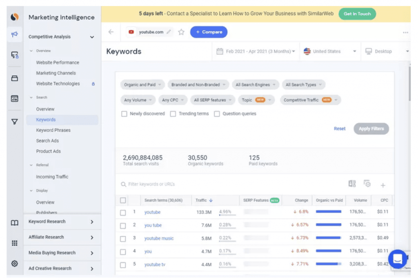Open the settings gear icon in left rail
The image size is (418, 280).
point(15,263)
